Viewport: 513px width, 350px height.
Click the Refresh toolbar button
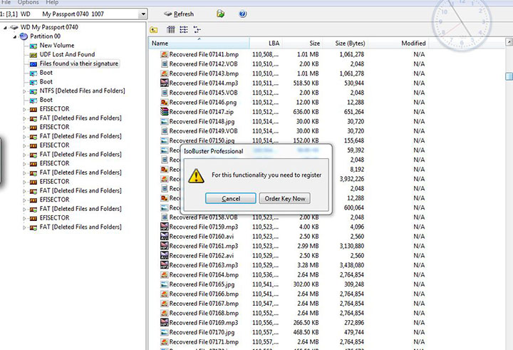[x=179, y=14]
